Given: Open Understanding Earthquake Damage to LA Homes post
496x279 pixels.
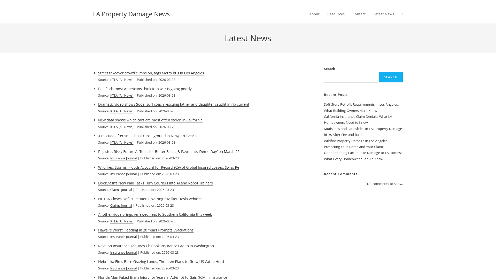Looking at the screenshot, I should [363, 156].
